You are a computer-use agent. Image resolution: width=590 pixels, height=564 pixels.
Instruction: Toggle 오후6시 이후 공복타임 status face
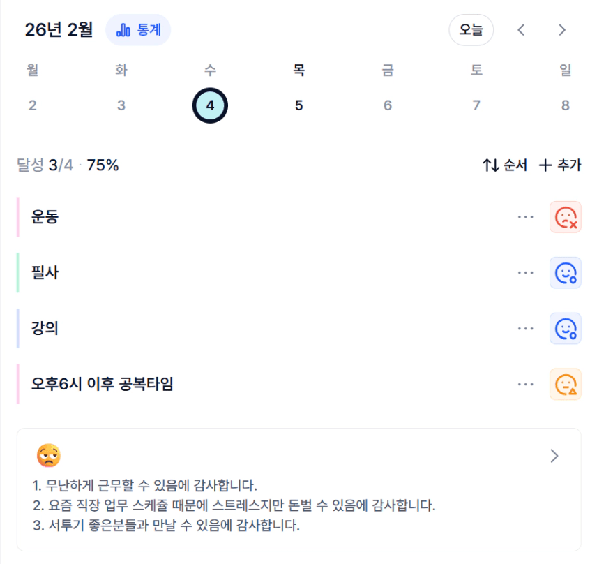(565, 384)
